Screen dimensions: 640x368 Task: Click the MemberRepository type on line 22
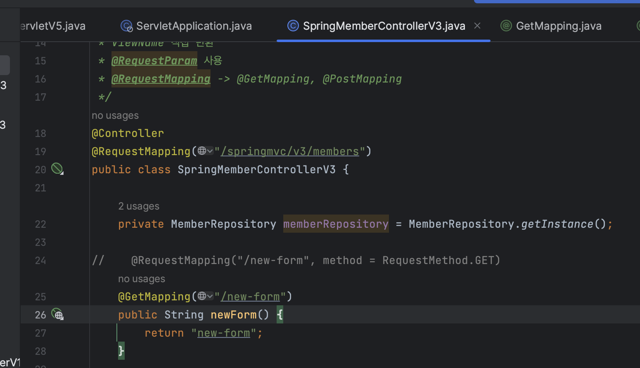click(x=224, y=224)
